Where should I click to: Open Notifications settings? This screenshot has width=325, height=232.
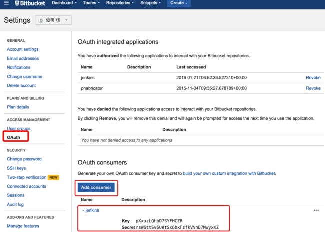(19, 67)
